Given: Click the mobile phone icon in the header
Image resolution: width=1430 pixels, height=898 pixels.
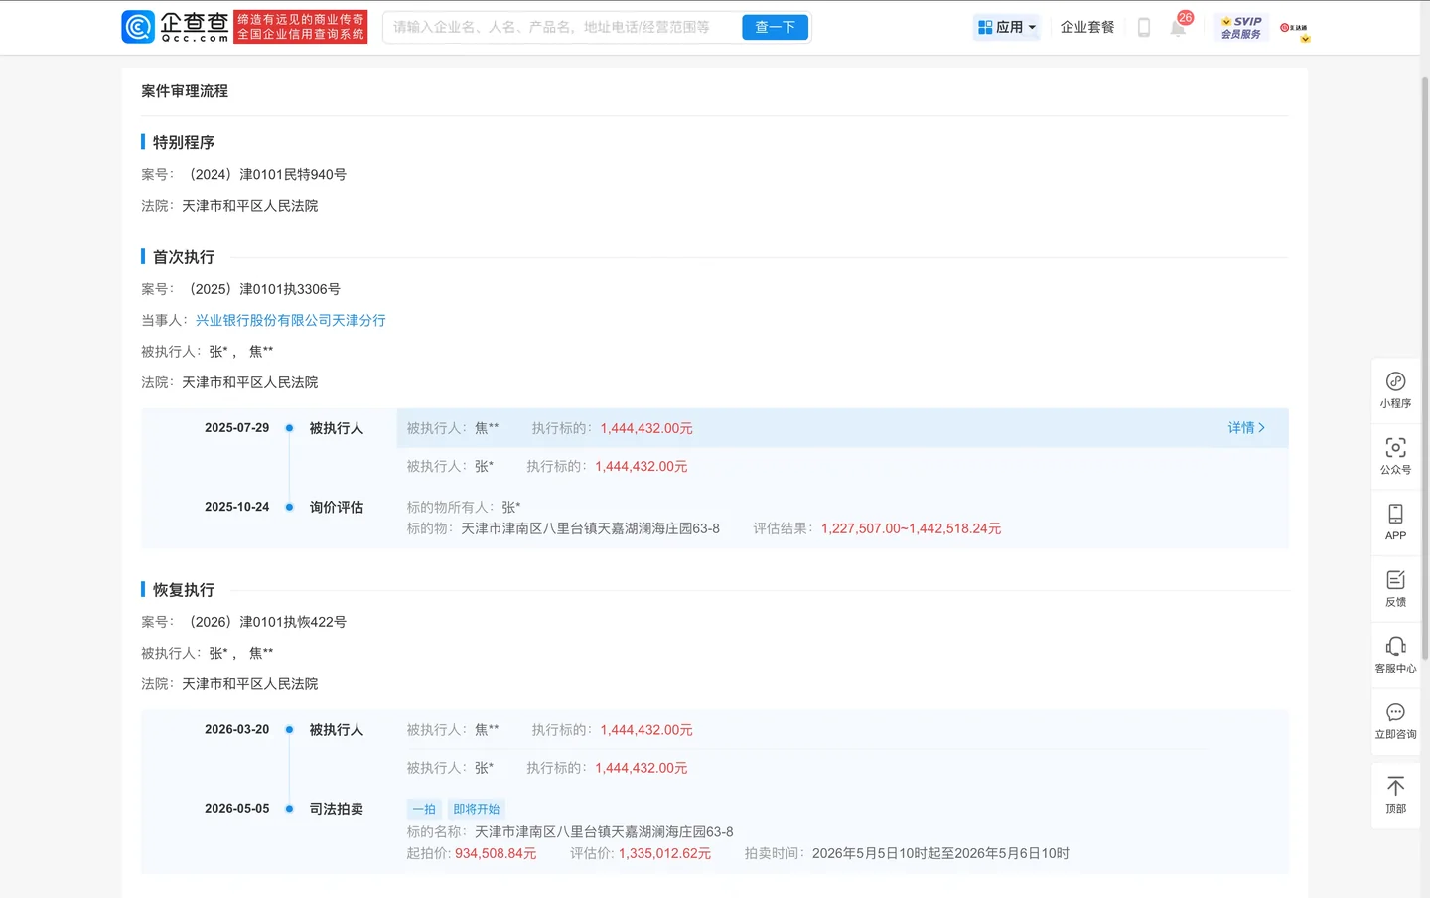Looking at the screenshot, I should [1143, 27].
